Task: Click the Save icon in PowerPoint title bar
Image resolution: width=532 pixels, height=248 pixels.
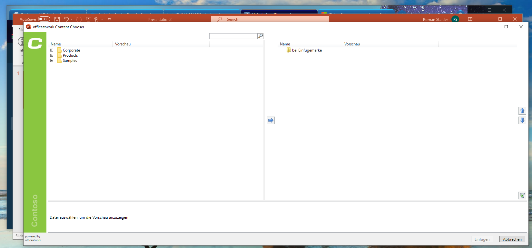Action: [57, 19]
